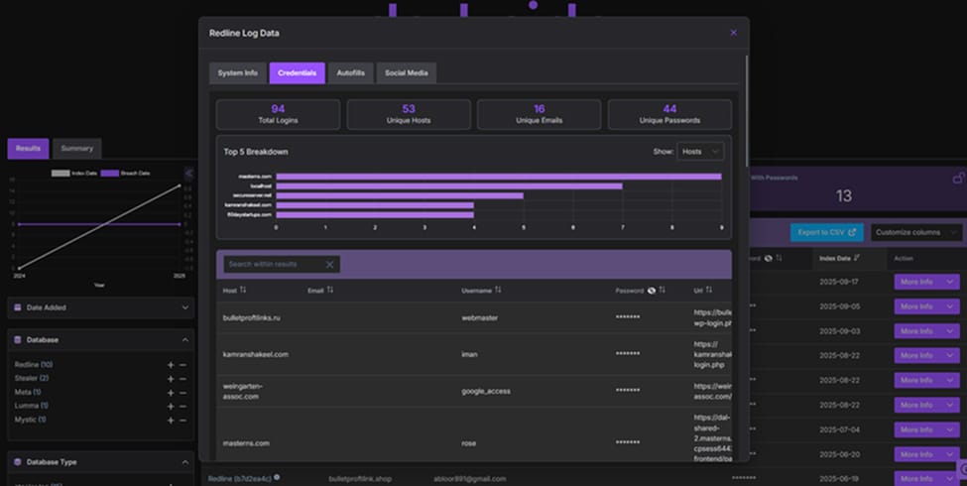Image resolution: width=967 pixels, height=486 pixels.
Task: Sort credentials by Host column
Action: pyautogui.click(x=242, y=291)
